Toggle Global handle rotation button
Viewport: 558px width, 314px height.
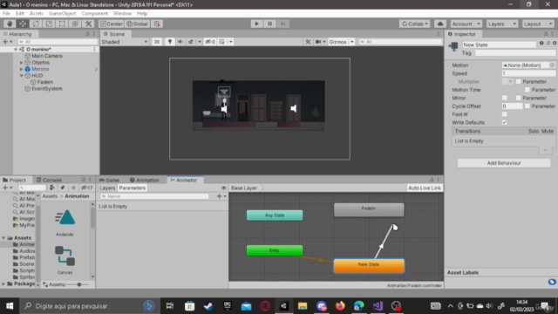[x=137, y=24]
